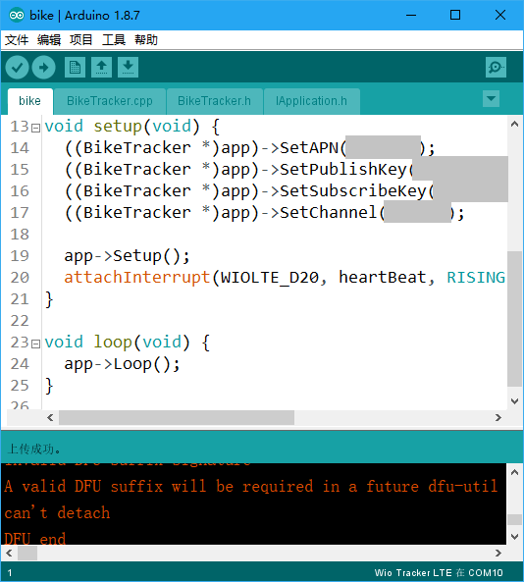Click the "A valid DFU suffix" console line

pyautogui.click(x=251, y=486)
